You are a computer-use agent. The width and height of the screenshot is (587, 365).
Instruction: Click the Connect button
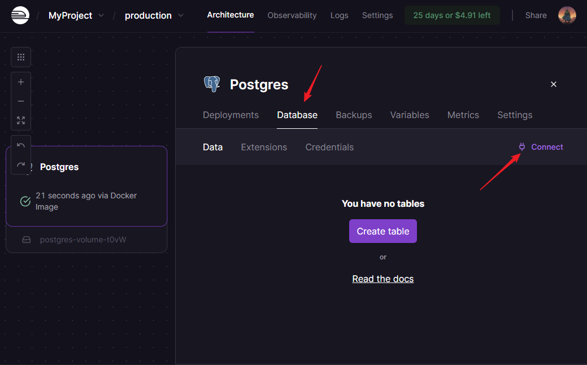pyautogui.click(x=541, y=147)
